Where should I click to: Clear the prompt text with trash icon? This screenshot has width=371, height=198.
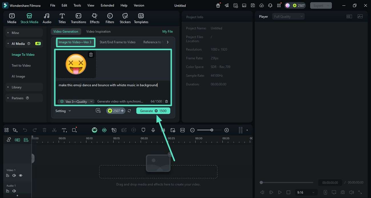[167, 101]
